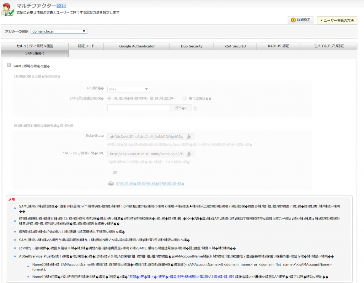Click the help question mark icon
The height and width of the screenshot is (283, 364).
point(195,108)
